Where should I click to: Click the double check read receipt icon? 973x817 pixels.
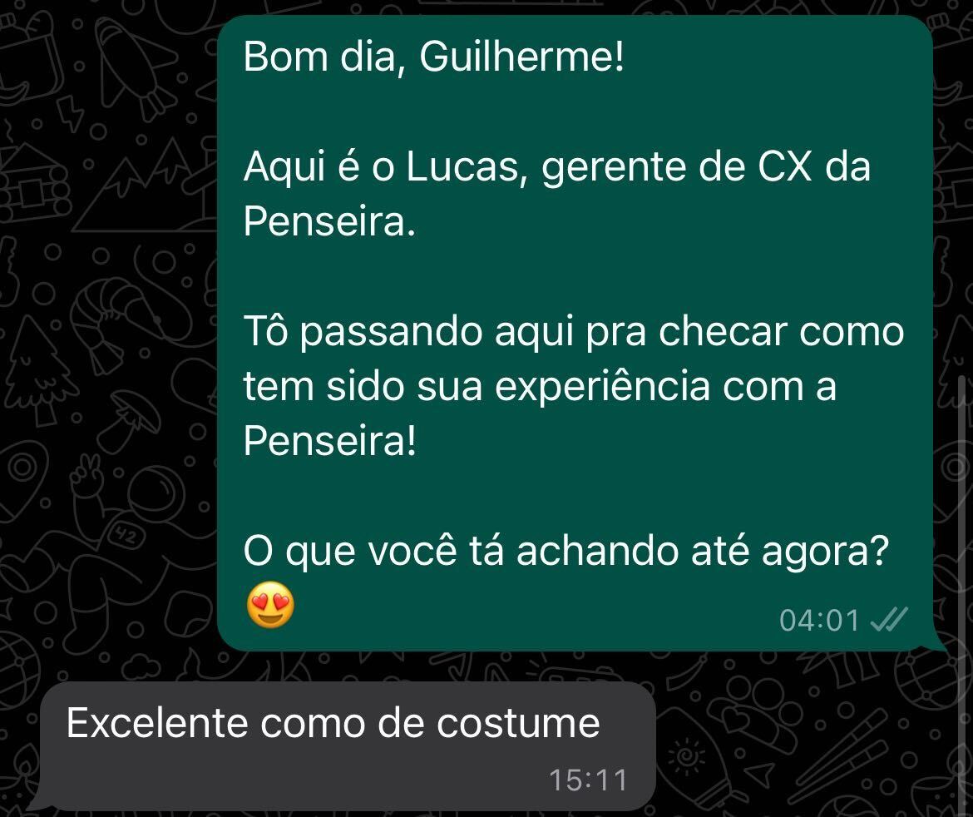[x=889, y=619]
